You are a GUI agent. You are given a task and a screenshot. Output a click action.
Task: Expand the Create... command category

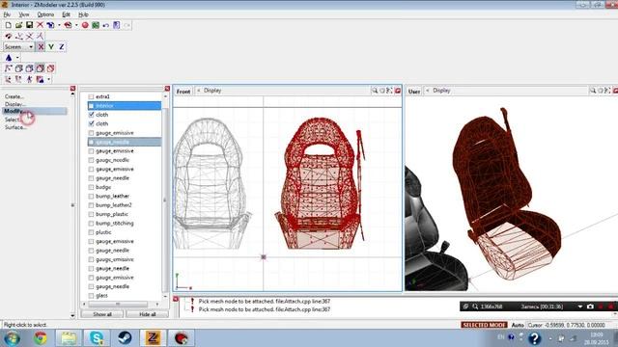[x=14, y=96]
